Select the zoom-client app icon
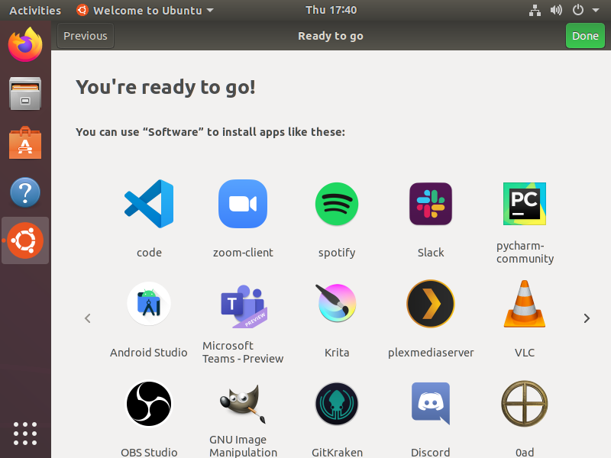The image size is (611, 458). pyautogui.click(x=243, y=204)
